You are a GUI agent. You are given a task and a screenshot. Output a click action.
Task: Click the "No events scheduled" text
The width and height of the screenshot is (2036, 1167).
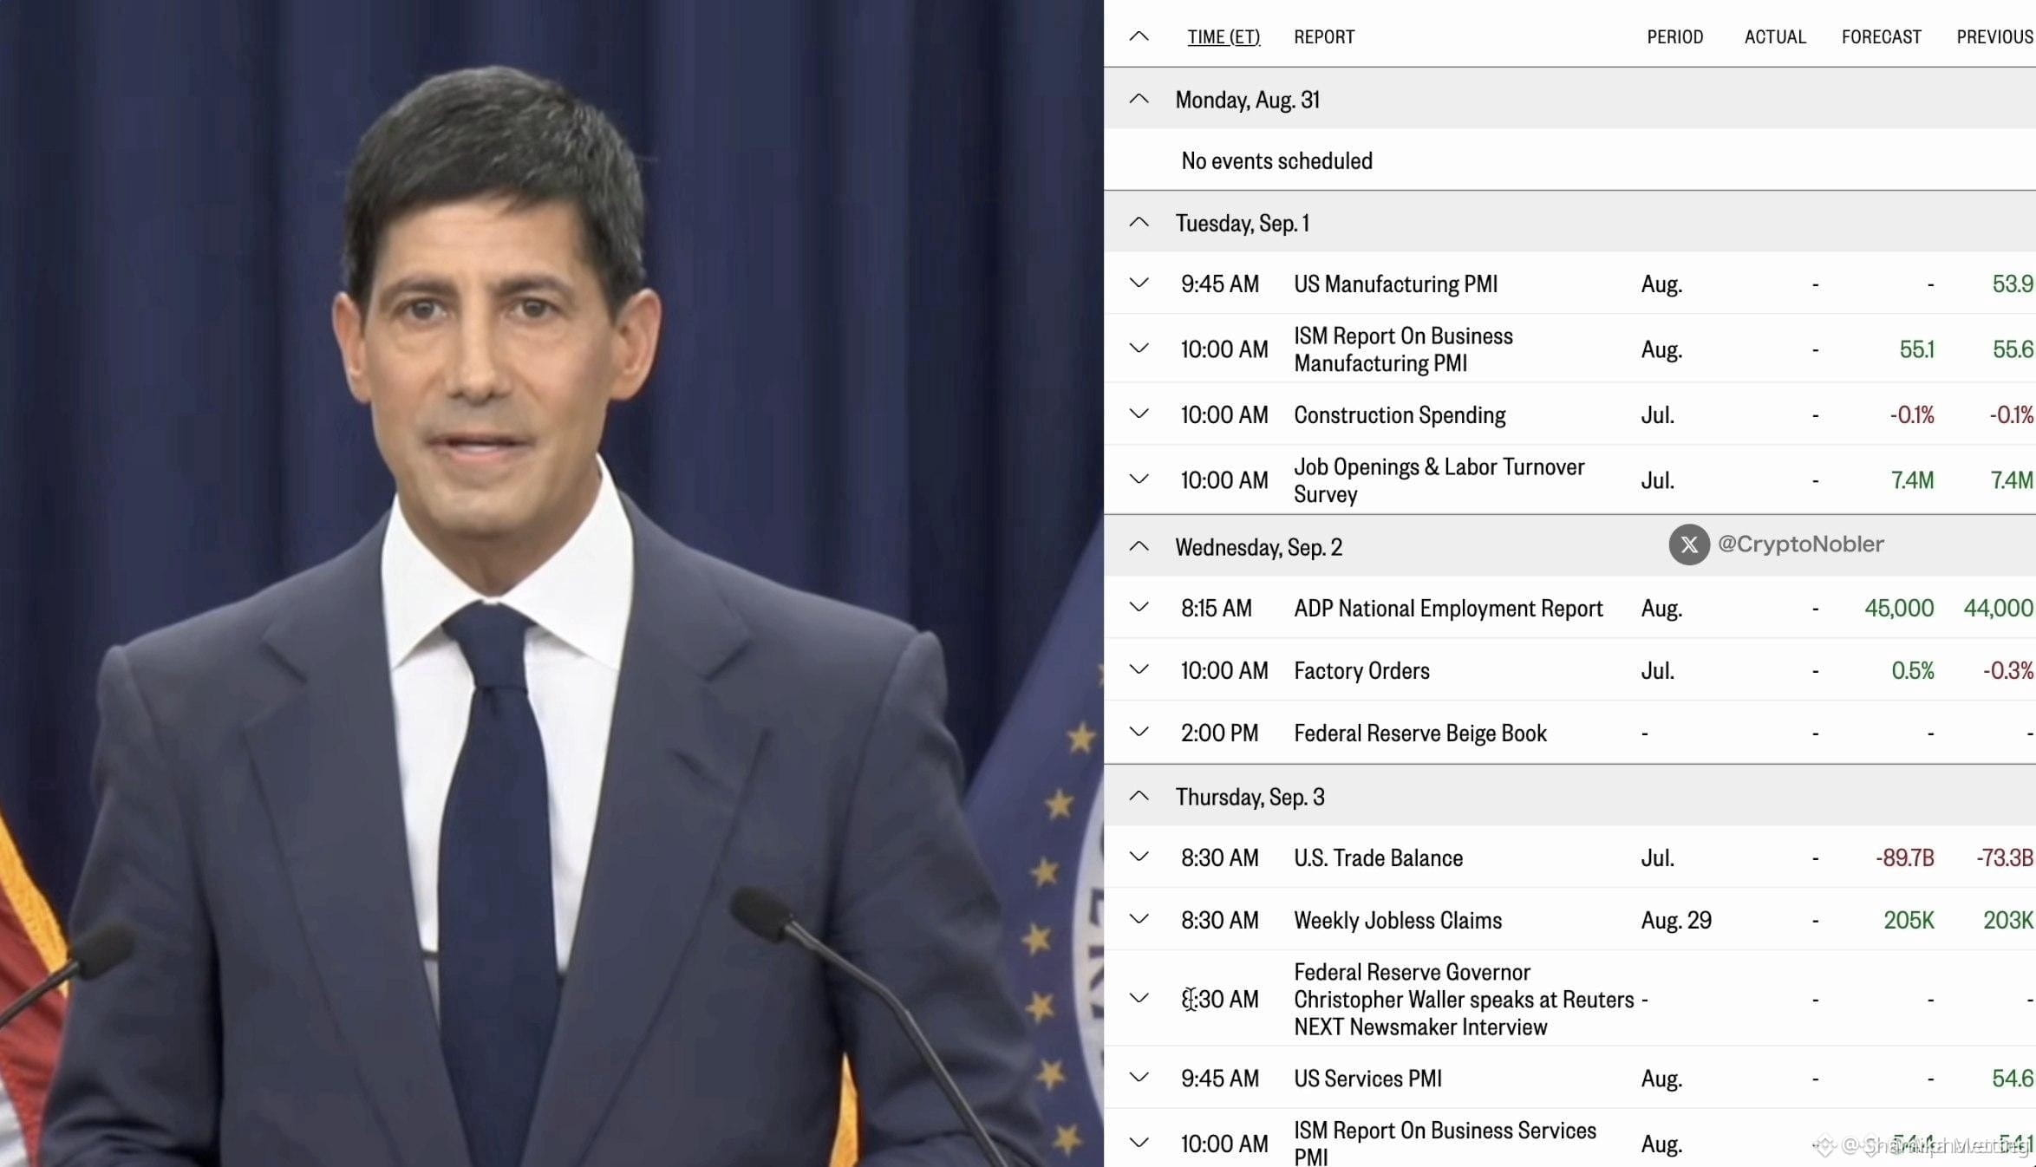click(x=1276, y=161)
